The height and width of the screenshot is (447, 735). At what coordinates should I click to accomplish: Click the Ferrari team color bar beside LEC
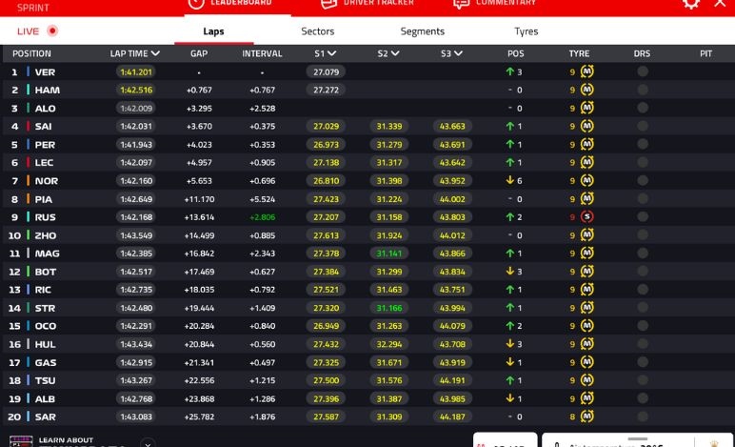(x=29, y=163)
